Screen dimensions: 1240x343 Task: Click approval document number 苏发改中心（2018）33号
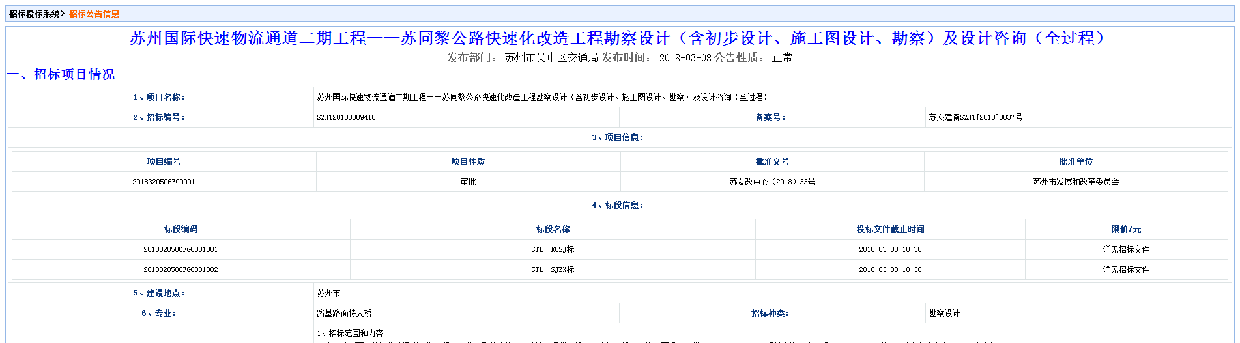tap(772, 182)
